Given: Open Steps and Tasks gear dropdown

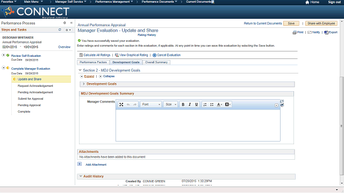Looking at the screenshot, I should pyautogui.click(x=68, y=30).
